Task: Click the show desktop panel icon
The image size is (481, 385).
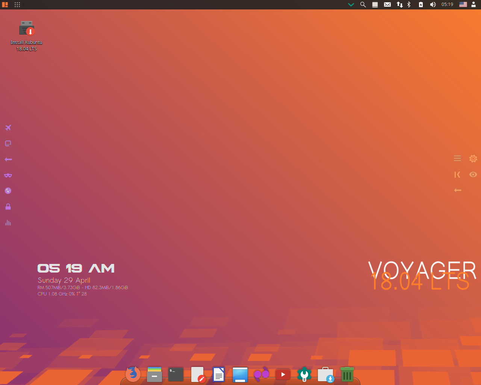Action: point(375,5)
